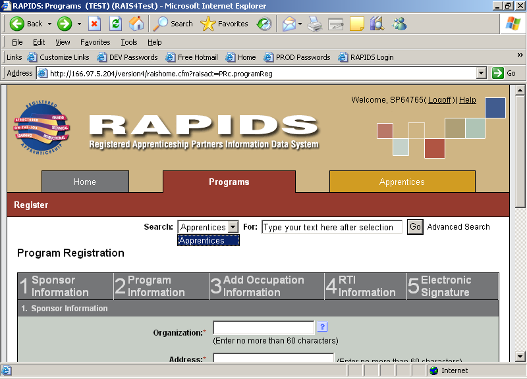This screenshot has width=527, height=379.
Task: Stop page loading with red X icon
Action: (x=94, y=24)
